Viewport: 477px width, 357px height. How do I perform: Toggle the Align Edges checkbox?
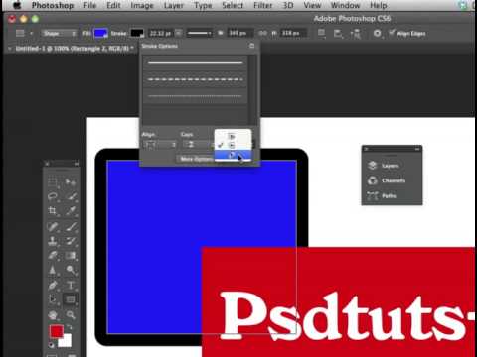click(392, 33)
